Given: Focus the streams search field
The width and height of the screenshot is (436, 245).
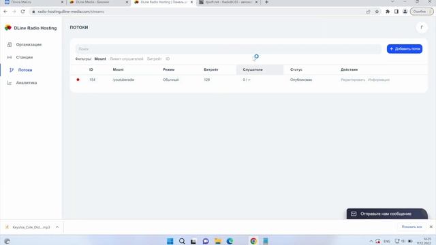Looking at the screenshot, I should [x=228, y=49].
